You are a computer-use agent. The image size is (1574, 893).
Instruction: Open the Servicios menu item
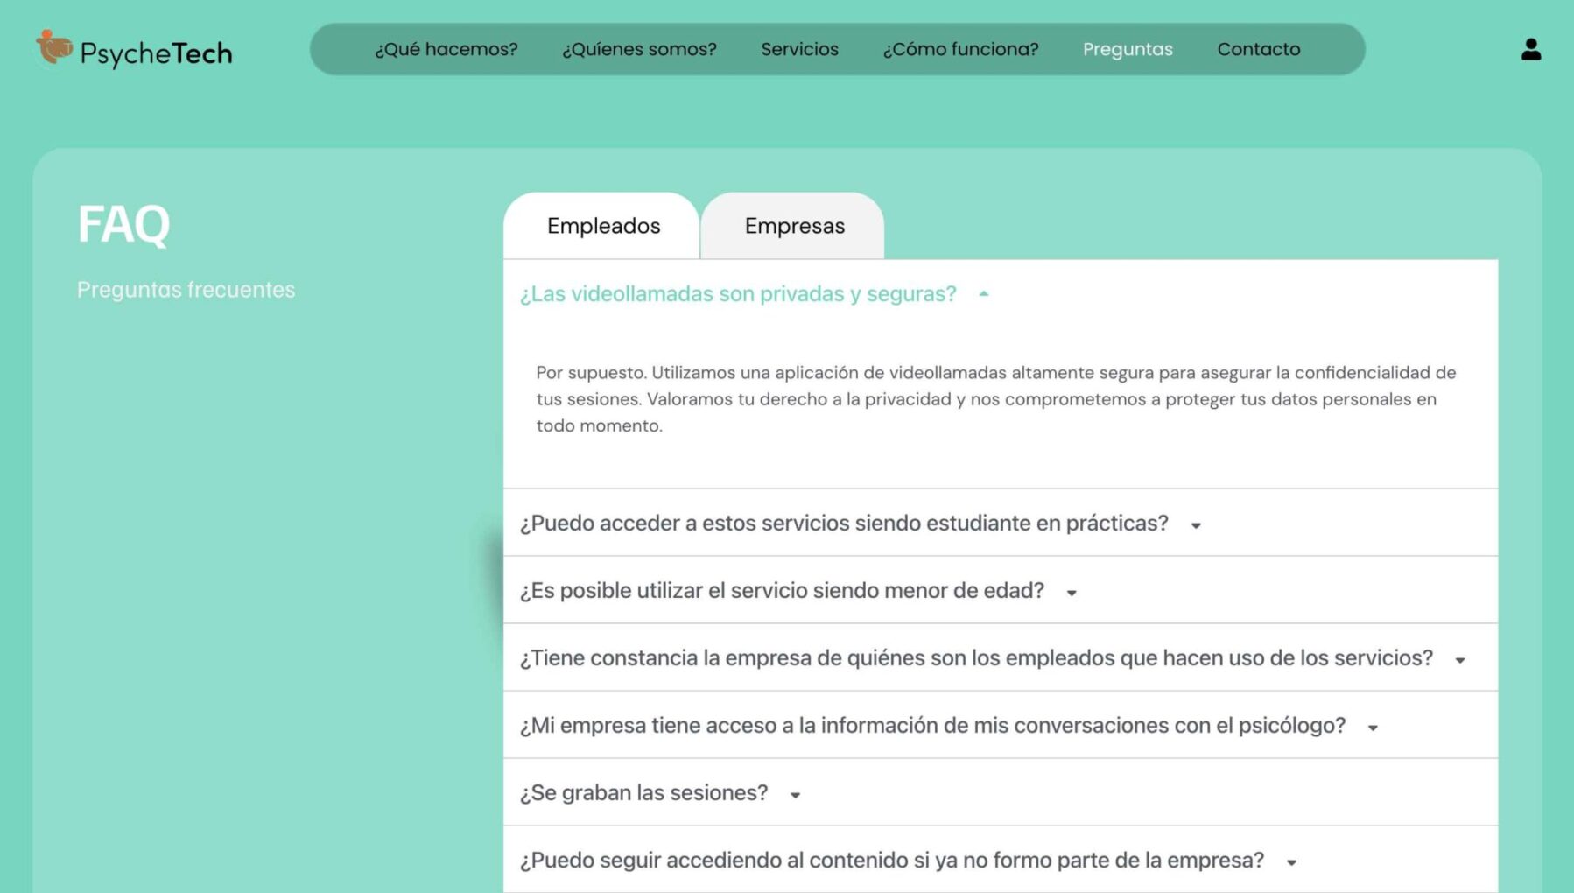coord(799,49)
